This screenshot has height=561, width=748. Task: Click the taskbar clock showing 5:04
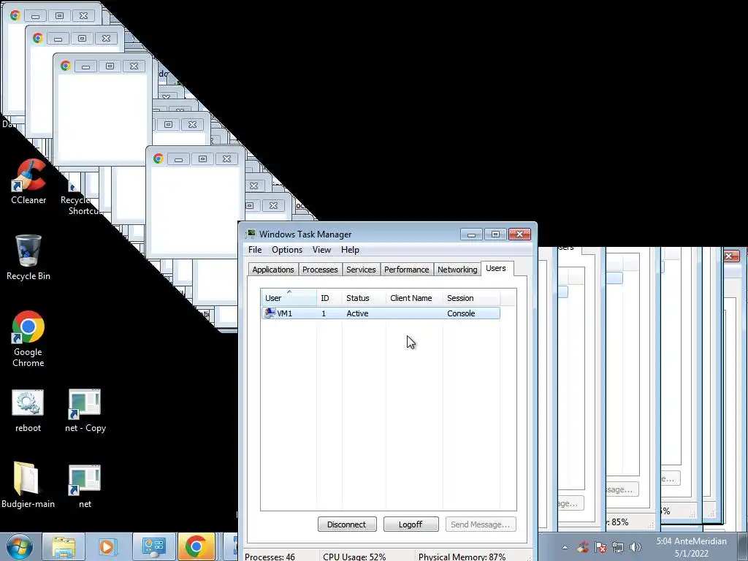click(691, 547)
